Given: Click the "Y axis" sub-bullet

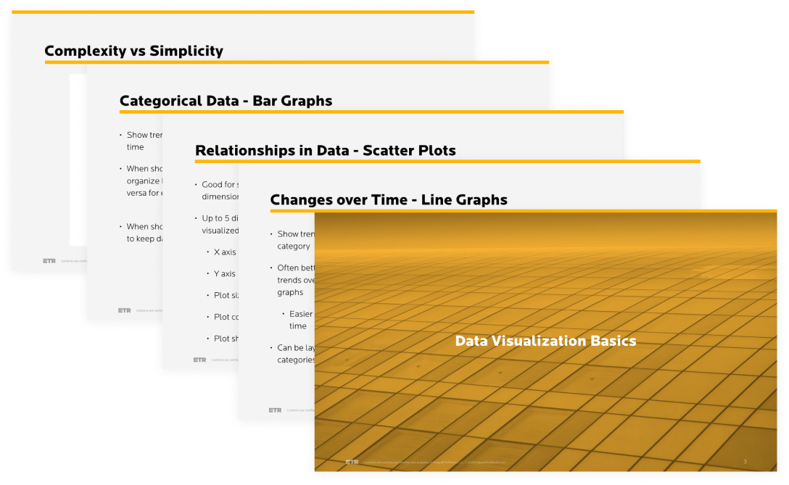Looking at the screenshot, I should 224,274.
